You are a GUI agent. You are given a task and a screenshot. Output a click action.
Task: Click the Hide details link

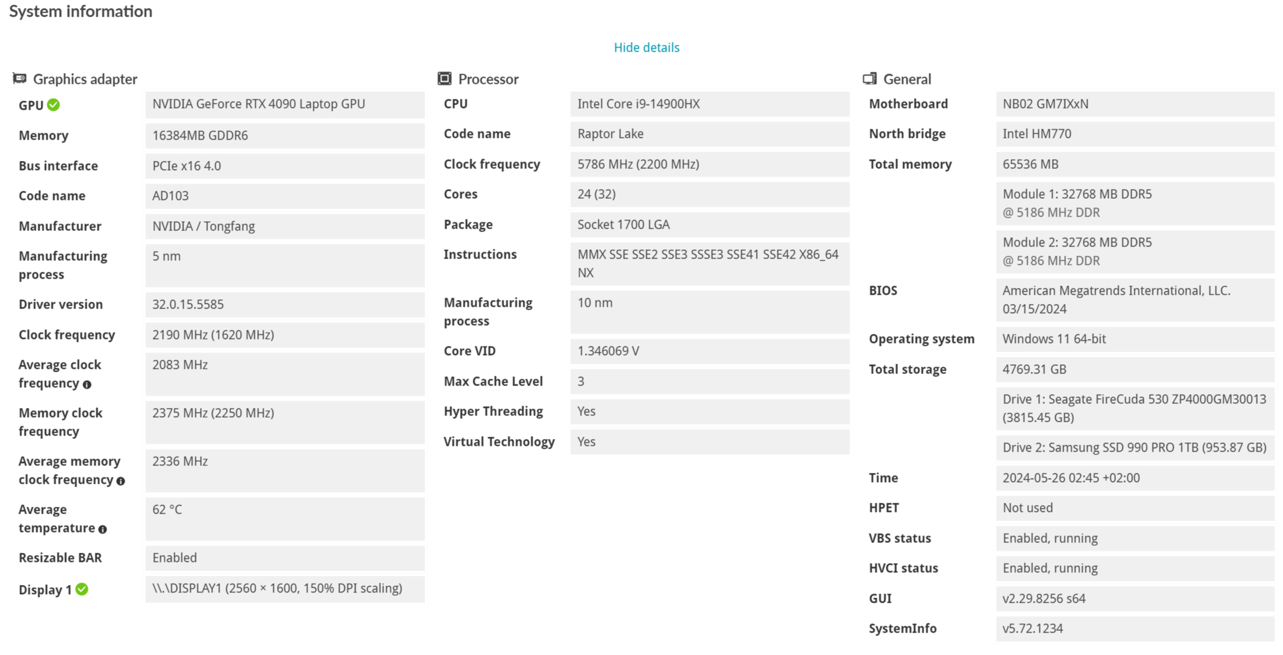646,48
